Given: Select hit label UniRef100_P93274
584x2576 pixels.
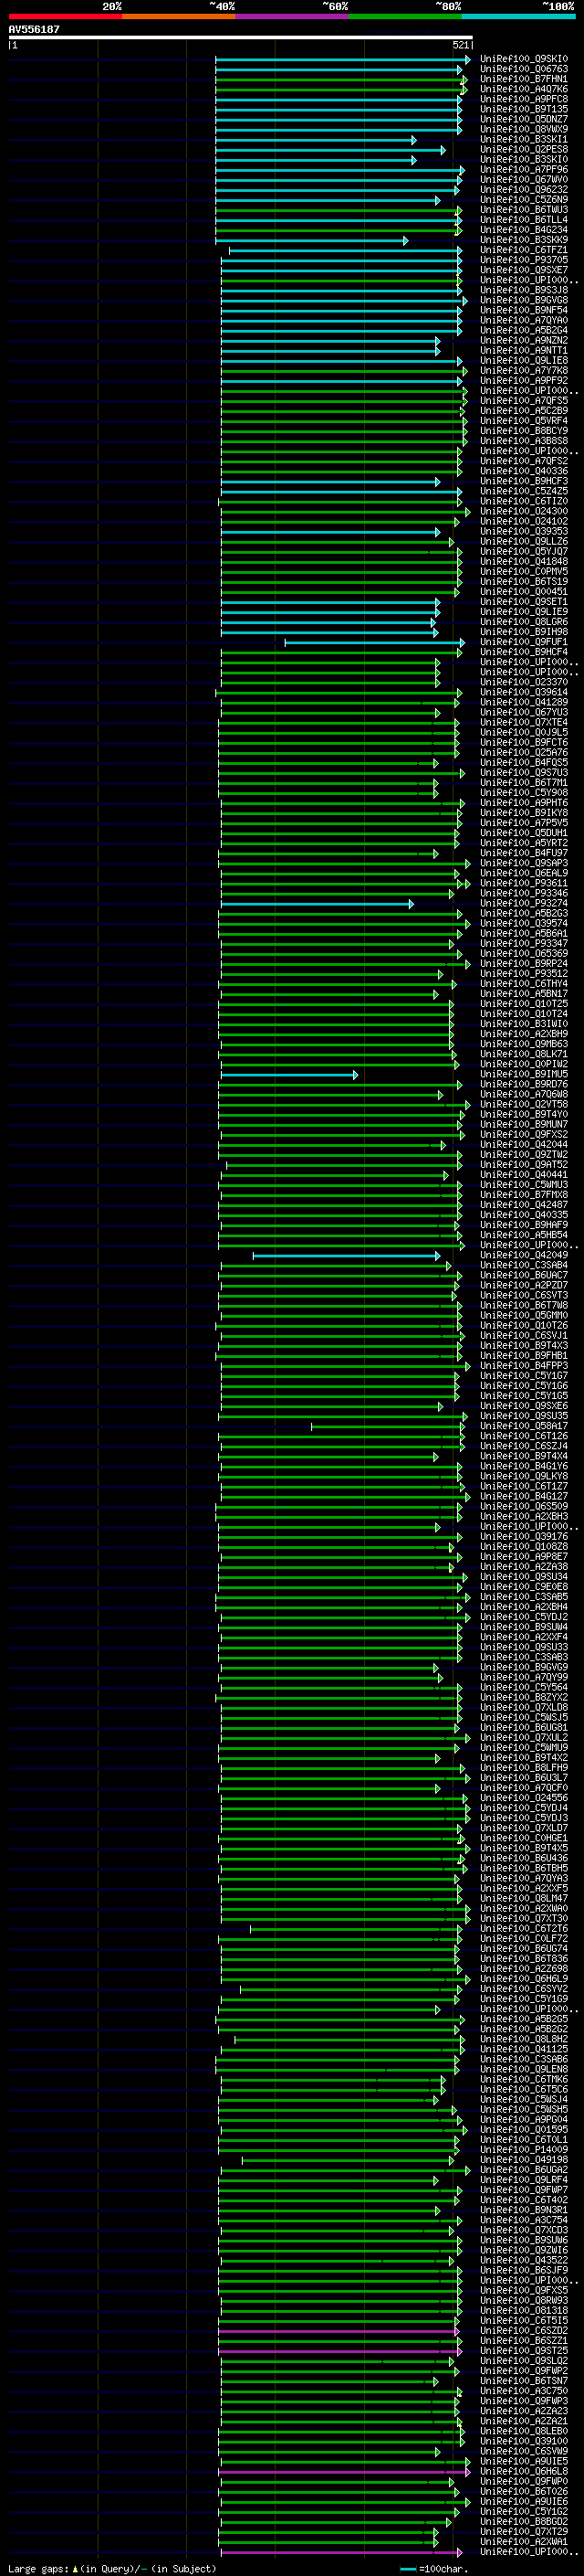Looking at the screenshot, I should point(524,903).
